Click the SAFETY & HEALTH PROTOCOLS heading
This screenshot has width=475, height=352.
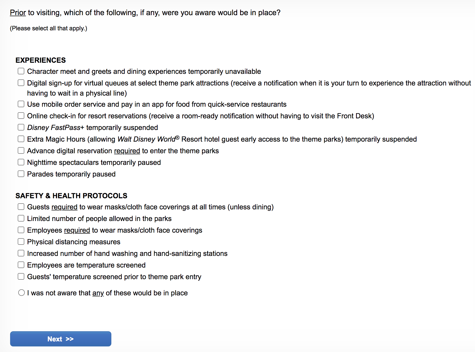coord(71,196)
